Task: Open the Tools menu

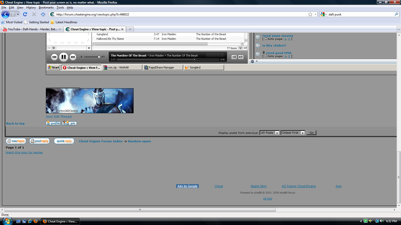Action: [60, 7]
